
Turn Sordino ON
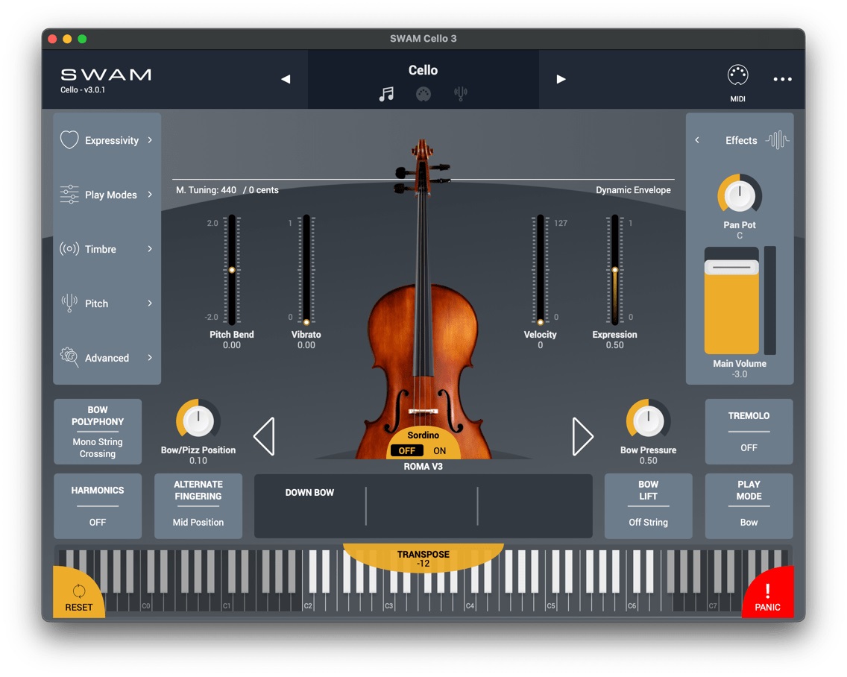[x=440, y=450]
